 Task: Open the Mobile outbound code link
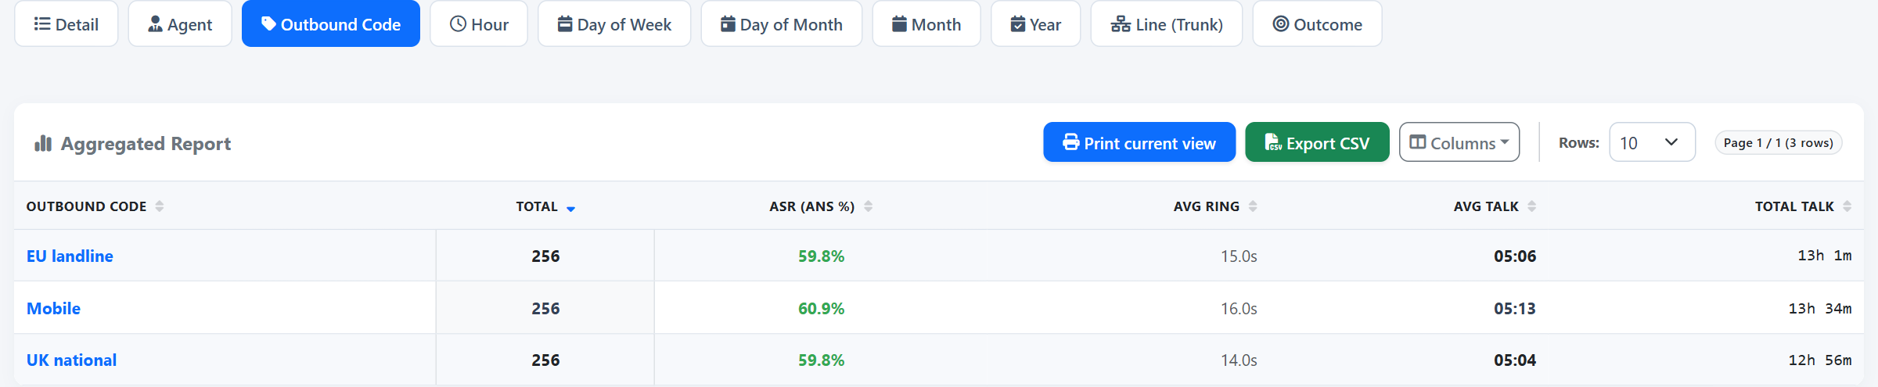coord(53,309)
